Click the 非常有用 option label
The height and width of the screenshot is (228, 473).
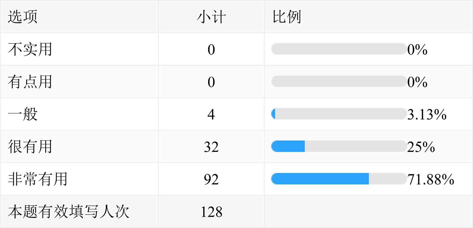tap(38, 179)
